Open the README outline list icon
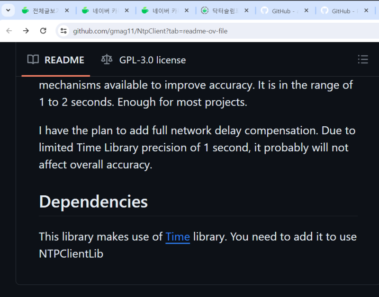This screenshot has width=379, height=297. [x=363, y=60]
